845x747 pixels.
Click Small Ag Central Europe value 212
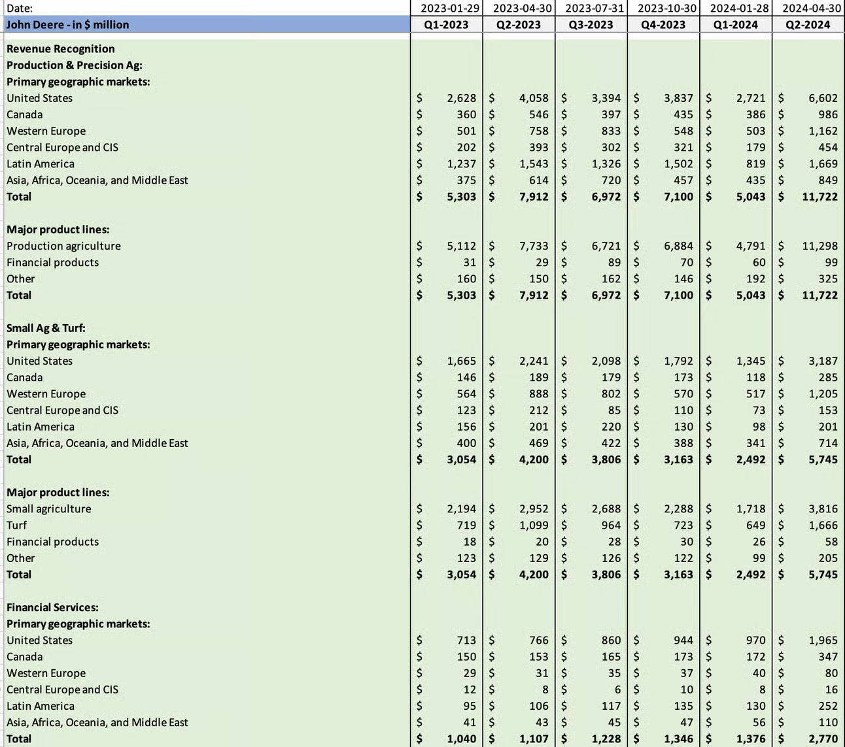[x=539, y=410]
